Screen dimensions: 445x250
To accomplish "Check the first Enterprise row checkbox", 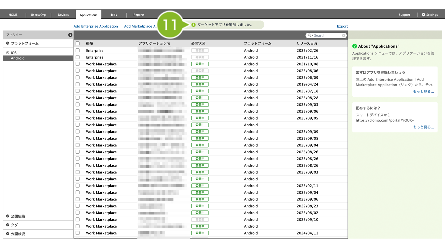I will point(78,50).
